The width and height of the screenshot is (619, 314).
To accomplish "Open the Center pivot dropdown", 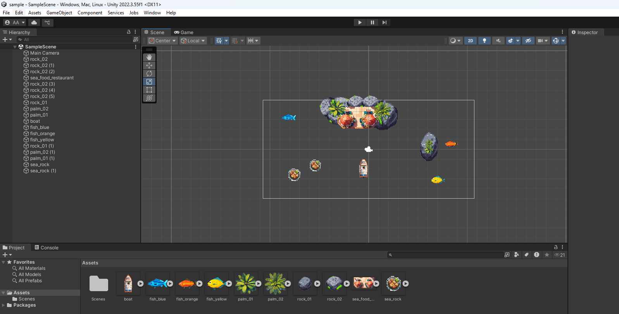I will (162, 41).
